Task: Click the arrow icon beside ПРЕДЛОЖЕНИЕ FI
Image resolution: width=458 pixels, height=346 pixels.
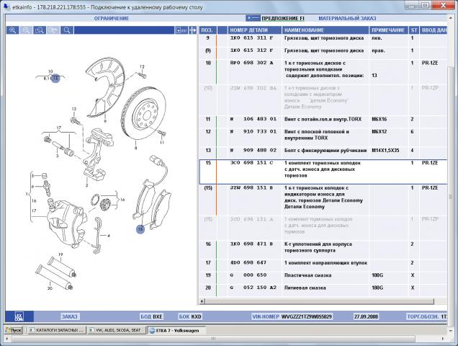Action: point(253,18)
